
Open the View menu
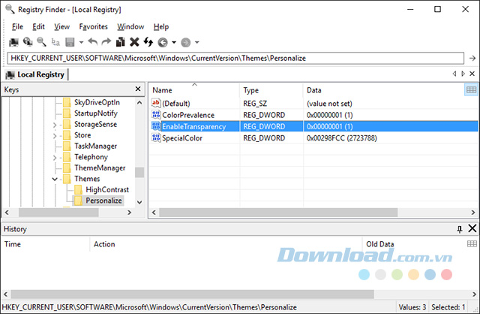(x=61, y=27)
